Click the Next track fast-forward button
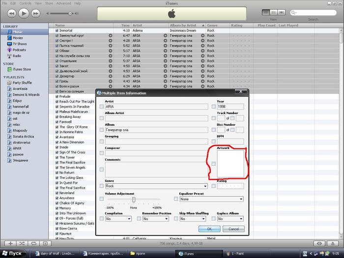Image resolution: width=344 pixels, height=258 pixels. coord(37,13)
